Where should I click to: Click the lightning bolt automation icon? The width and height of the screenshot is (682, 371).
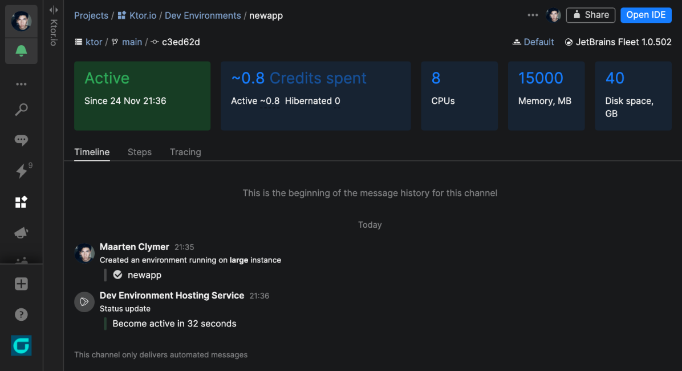[22, 171]
